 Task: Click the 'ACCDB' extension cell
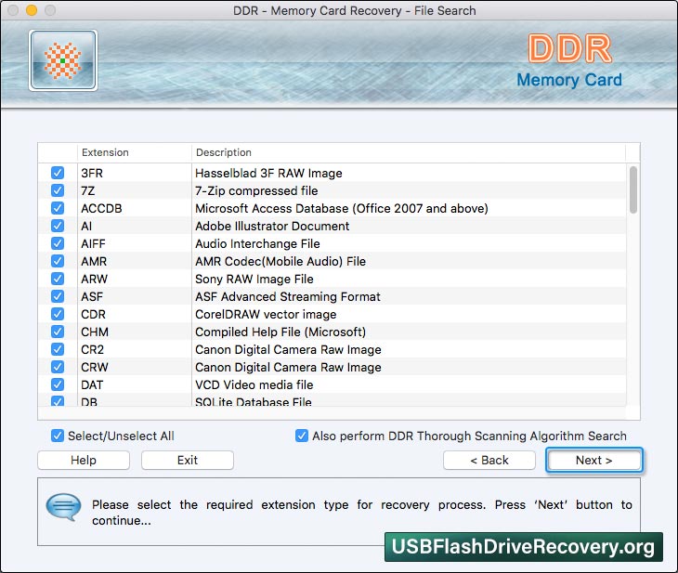pyautogui.click(x=134, y=208)
